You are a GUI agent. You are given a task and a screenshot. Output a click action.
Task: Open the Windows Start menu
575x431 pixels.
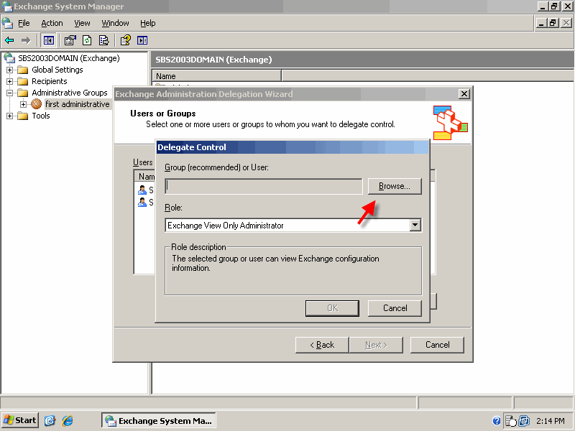pos(19,420)
